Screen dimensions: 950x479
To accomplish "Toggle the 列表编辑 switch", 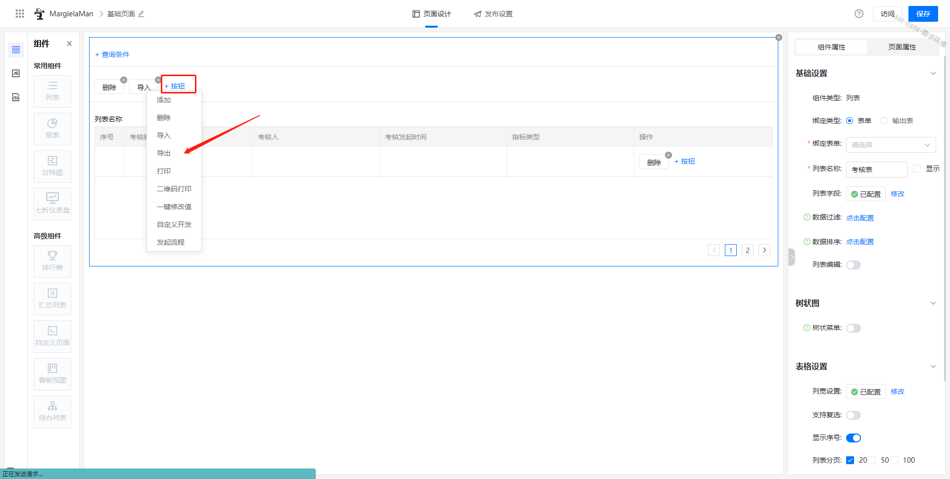I will 854,265.
